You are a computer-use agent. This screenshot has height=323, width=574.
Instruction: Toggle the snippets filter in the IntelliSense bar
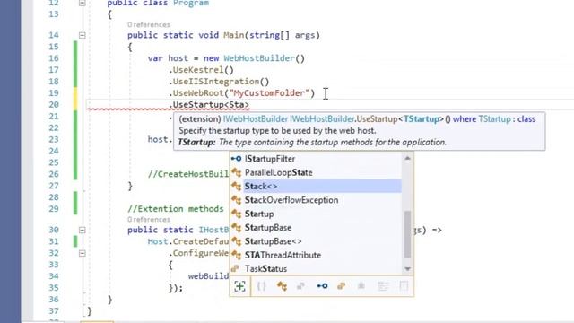pos(383,286)
